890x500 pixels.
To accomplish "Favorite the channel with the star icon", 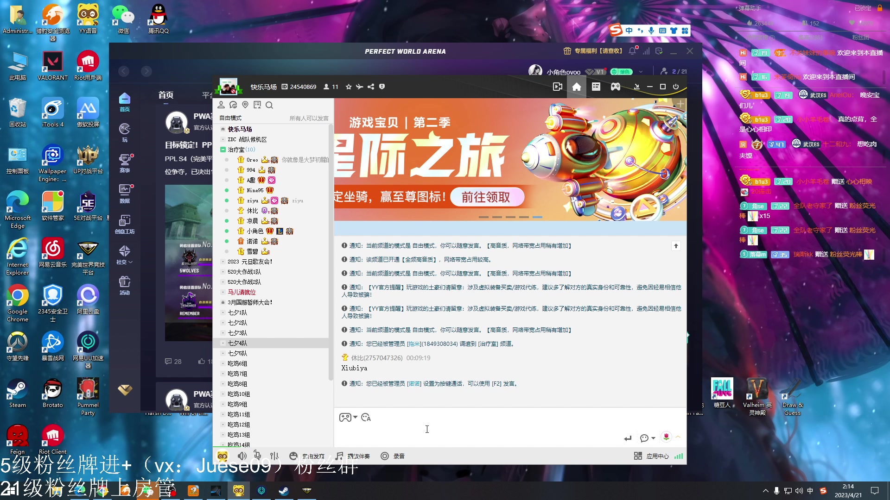I will tap(349, 87).
